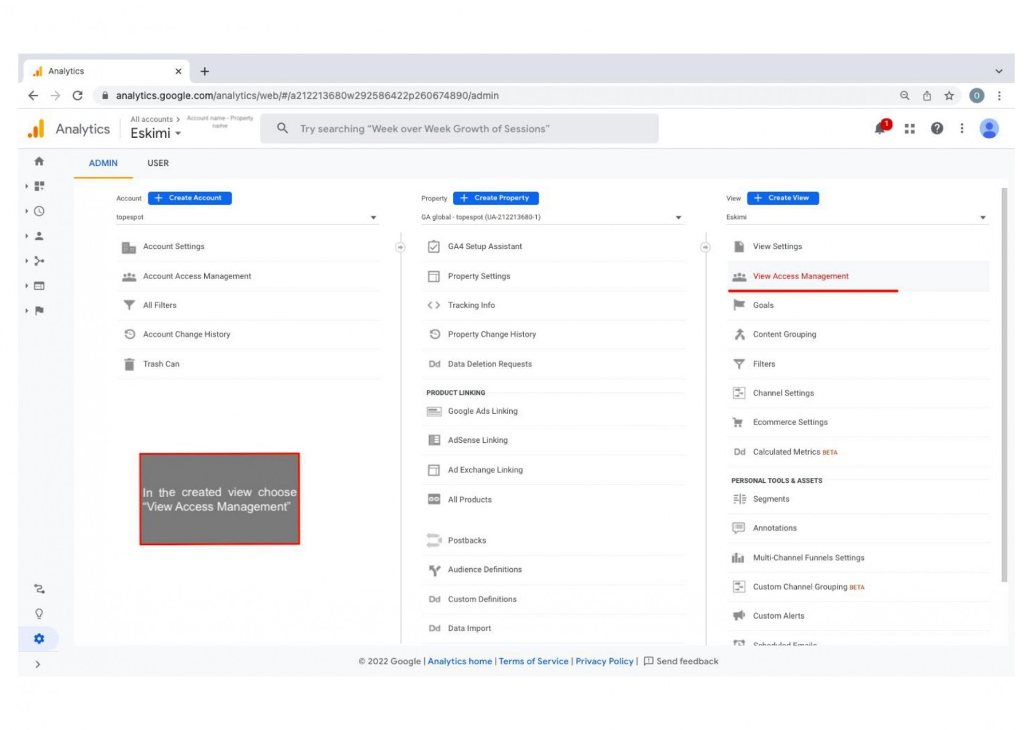Viewport: 1033px width, 730px height.
Task: Open Terms of Service link
Action: point(534,661)
